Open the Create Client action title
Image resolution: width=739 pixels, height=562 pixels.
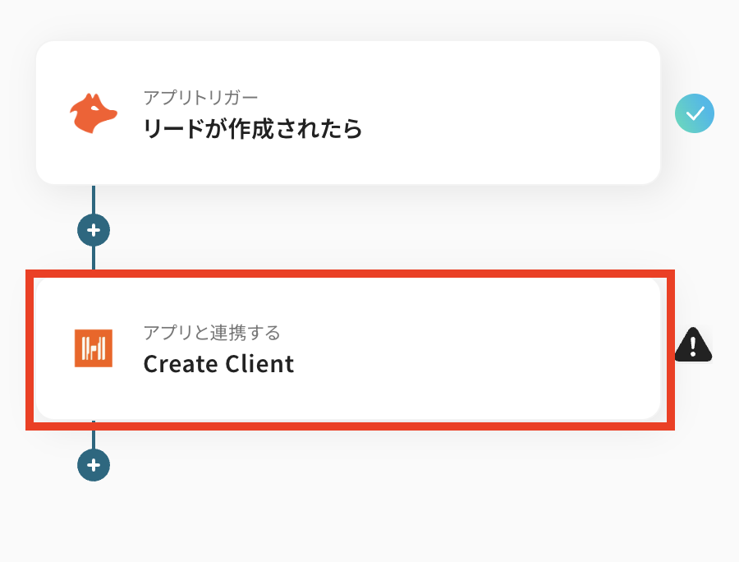(x=218, y=363)
